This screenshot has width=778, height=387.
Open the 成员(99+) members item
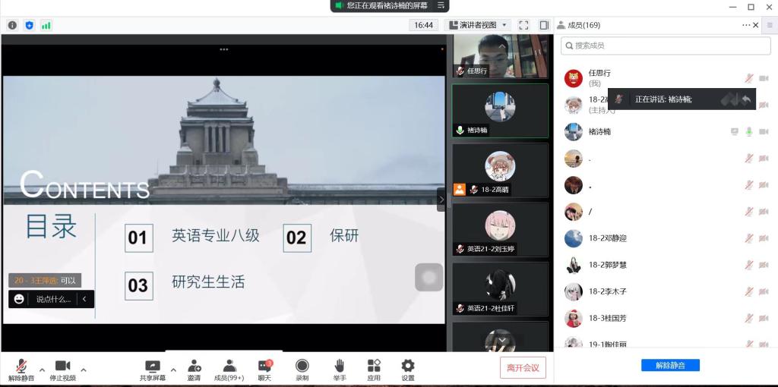tap(229, 367)
